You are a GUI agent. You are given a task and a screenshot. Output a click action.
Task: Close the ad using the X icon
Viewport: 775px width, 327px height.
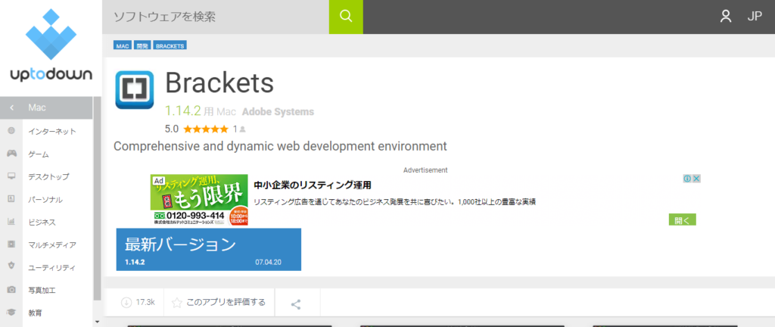696,179
